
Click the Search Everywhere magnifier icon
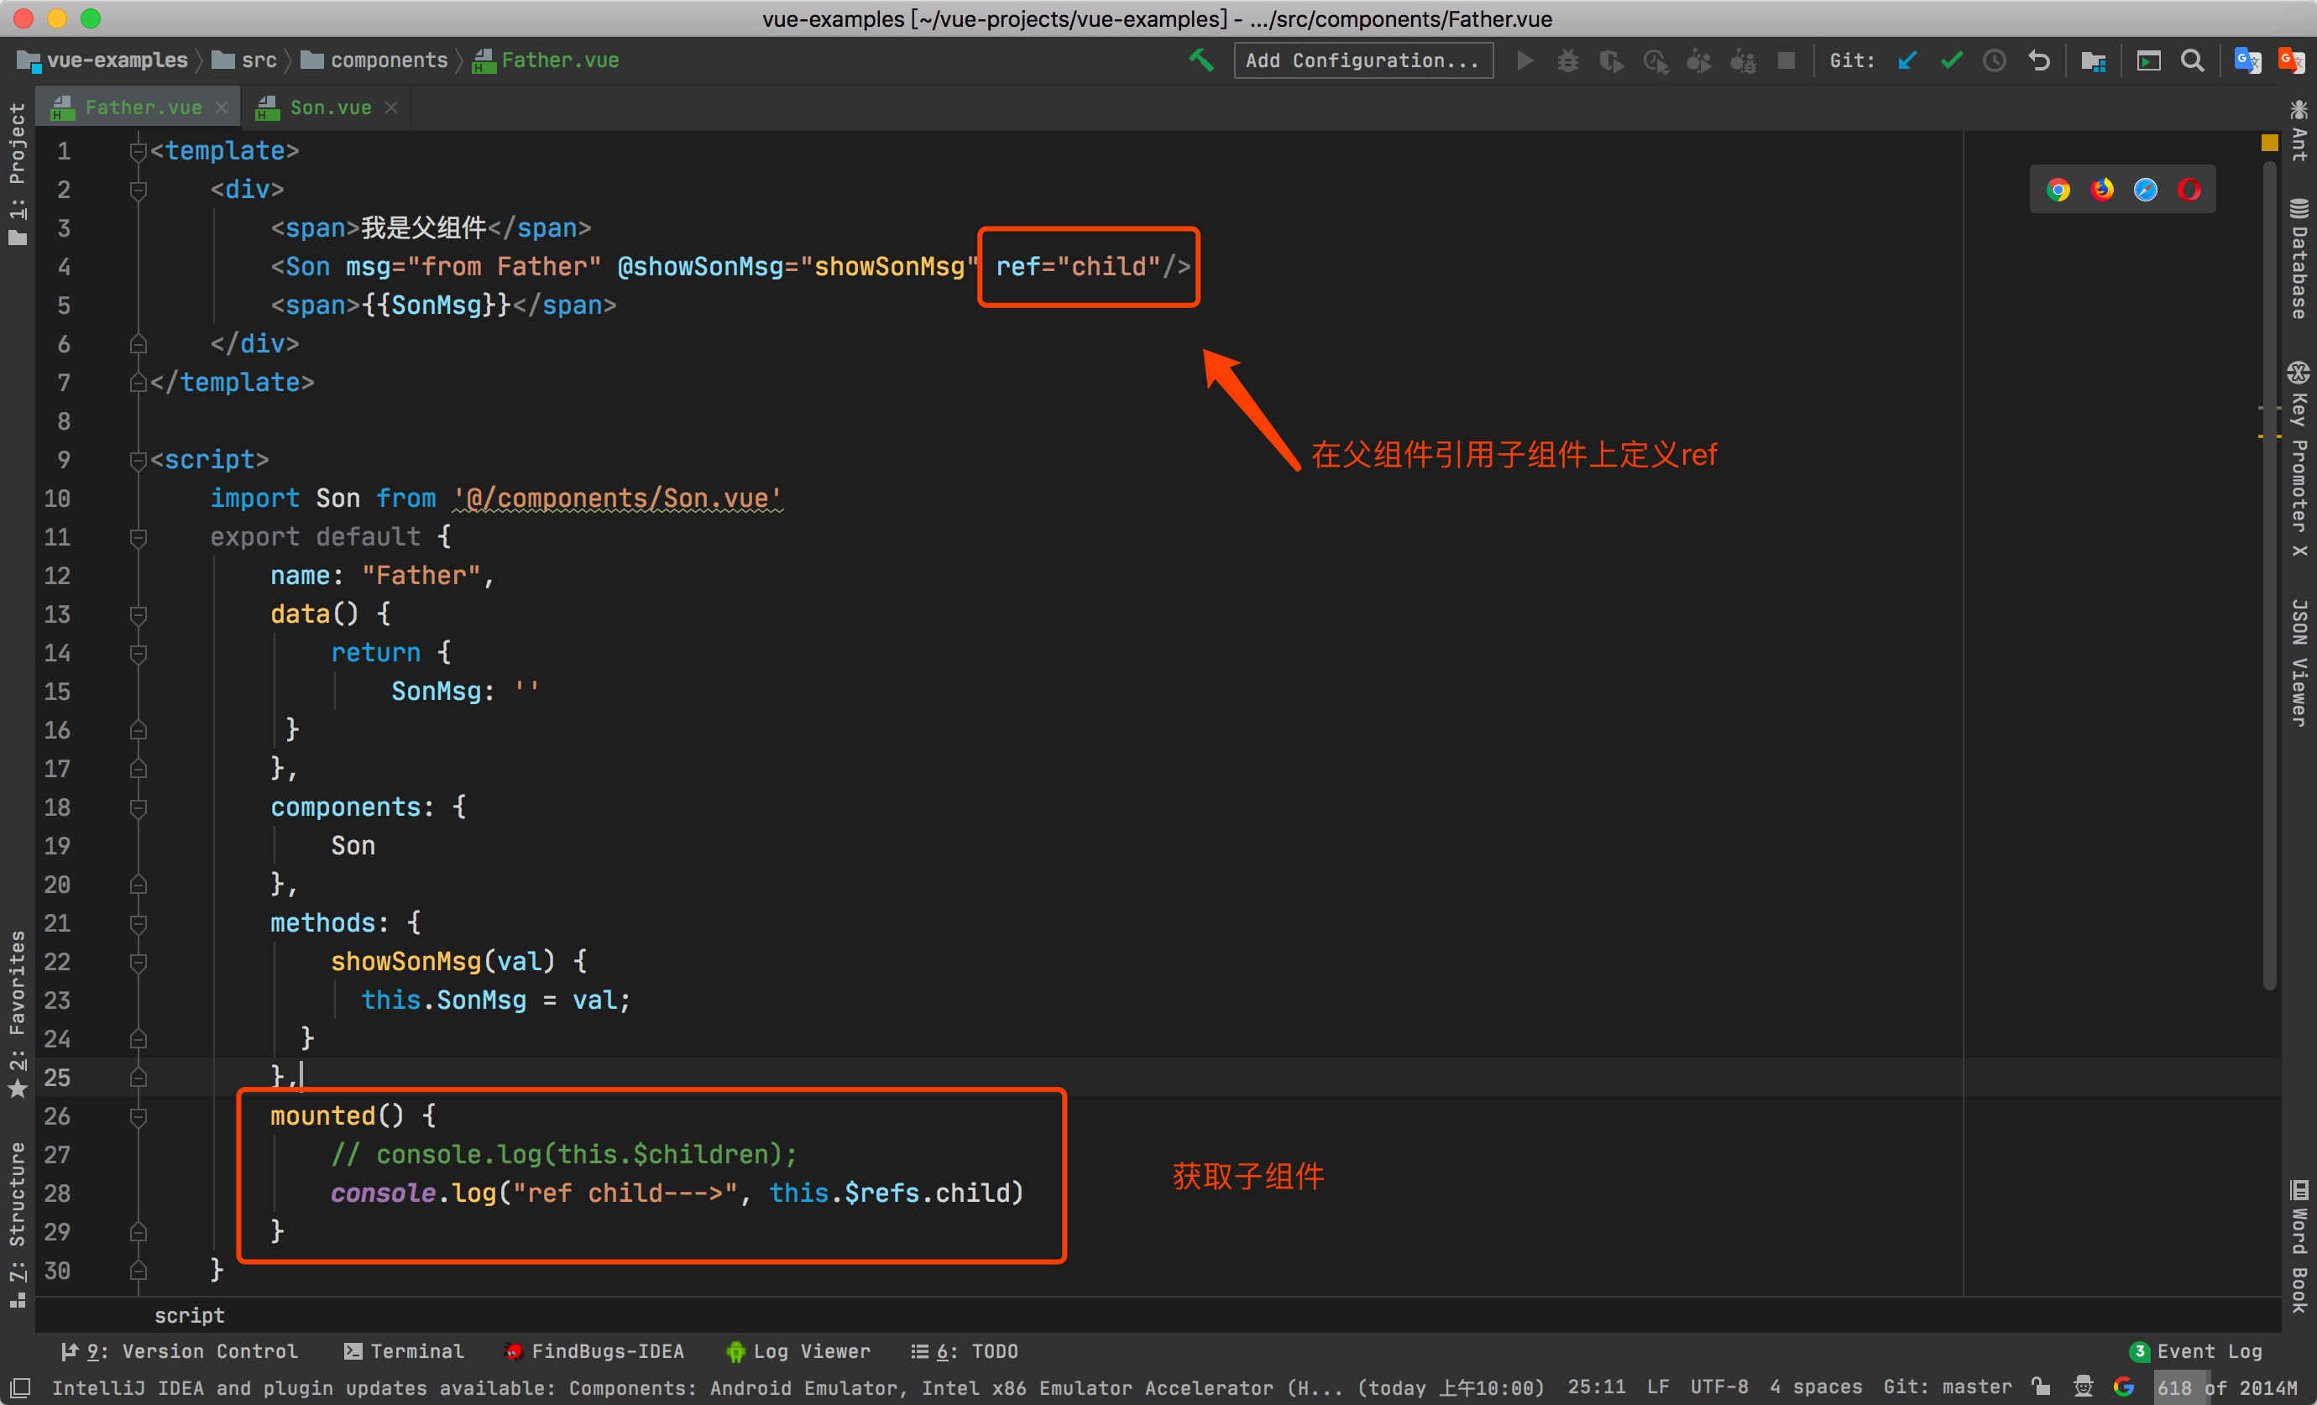(x=2192, y=60)
